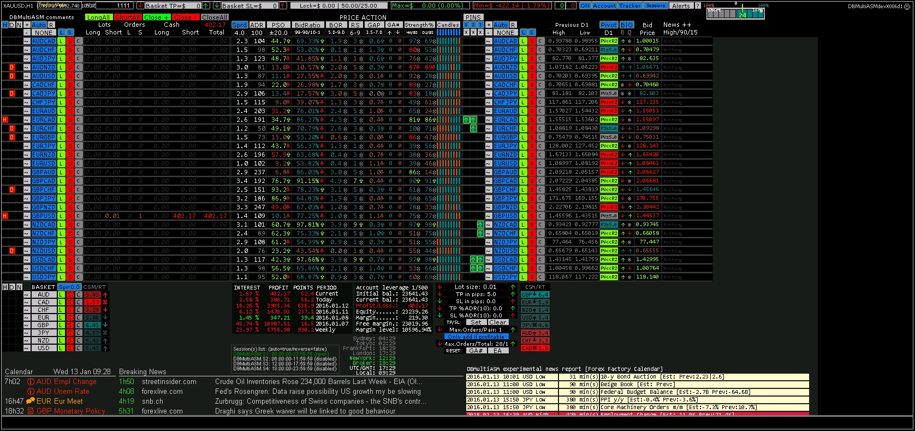Image resolution: width=915 pixels, height=431 pixels.
Task: Open the Sessions tab
Action: pos(656,5)
